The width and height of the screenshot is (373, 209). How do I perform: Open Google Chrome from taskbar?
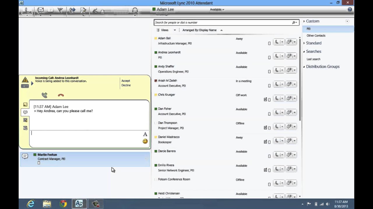pyautogui.click(x=63, y=204)
